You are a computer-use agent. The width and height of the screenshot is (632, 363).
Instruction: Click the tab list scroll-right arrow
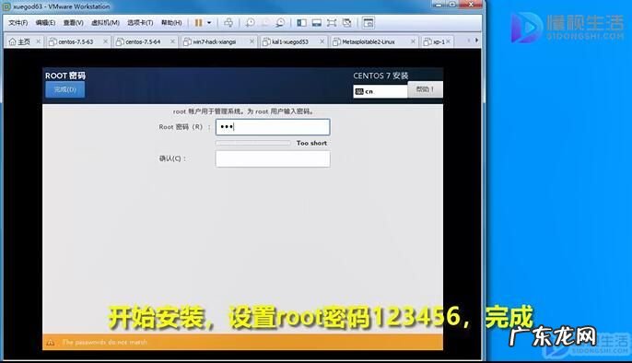[476, 41]
